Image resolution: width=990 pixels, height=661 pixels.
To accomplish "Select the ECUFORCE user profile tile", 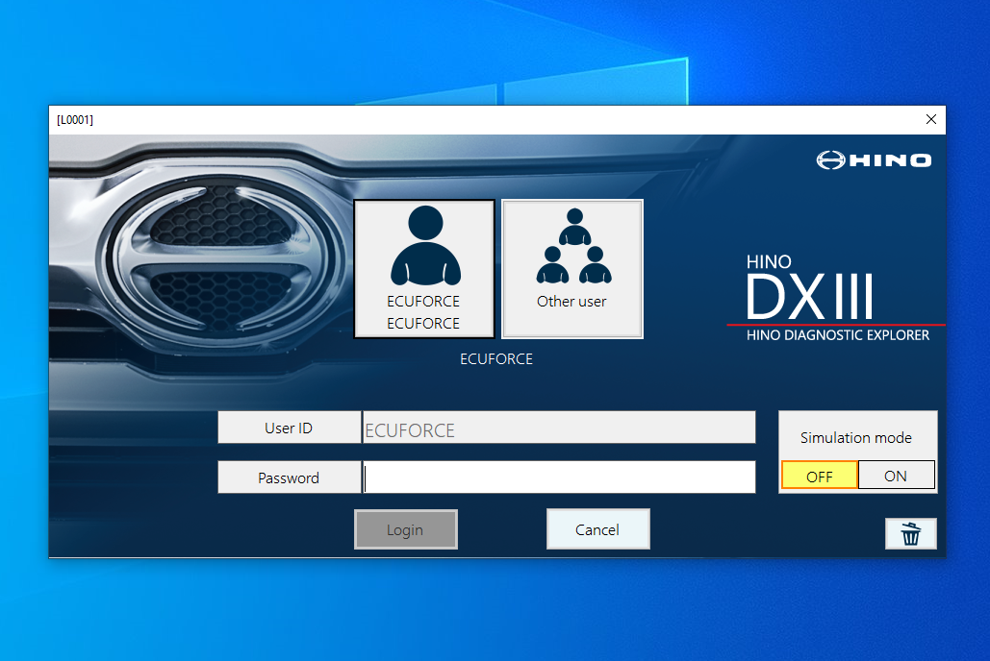I will (x=424, y=268).
